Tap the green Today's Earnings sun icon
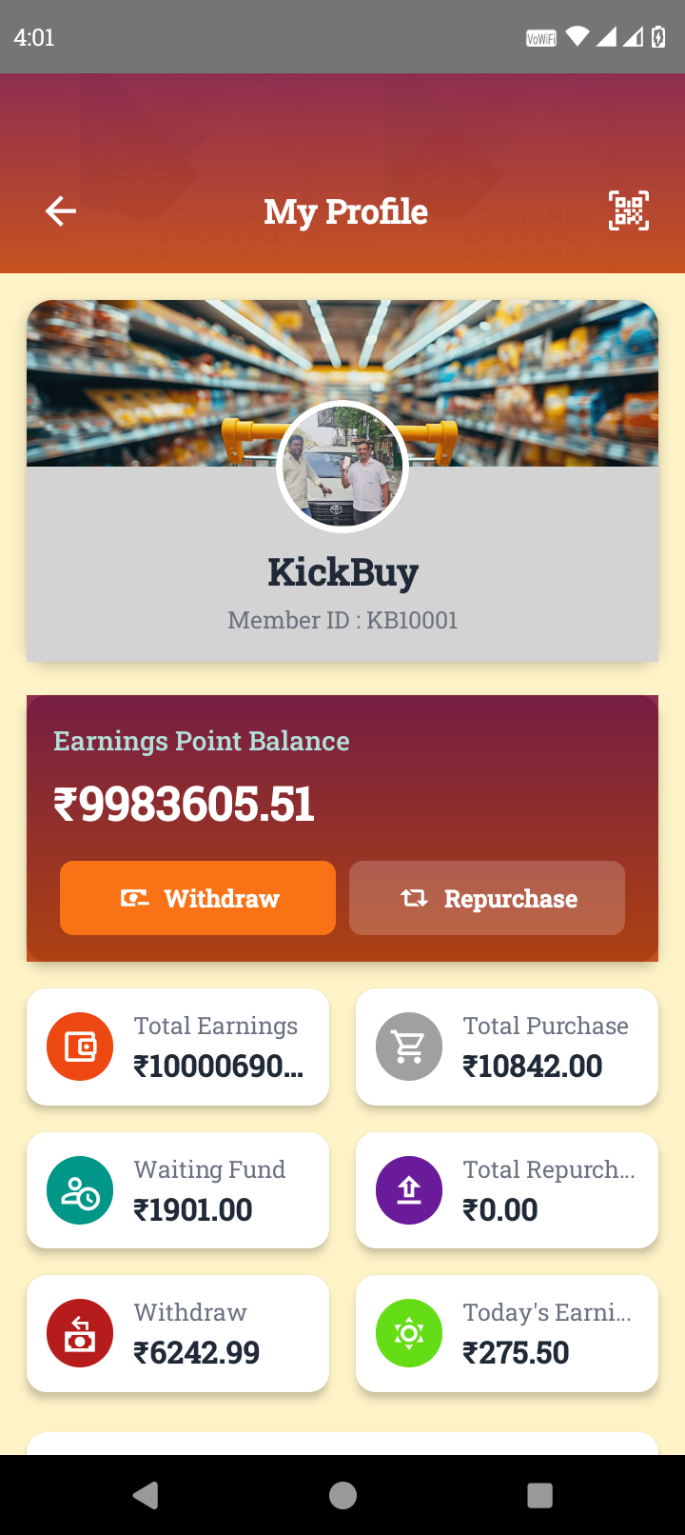The image size is (685, 1535). tap(409, 1333)
